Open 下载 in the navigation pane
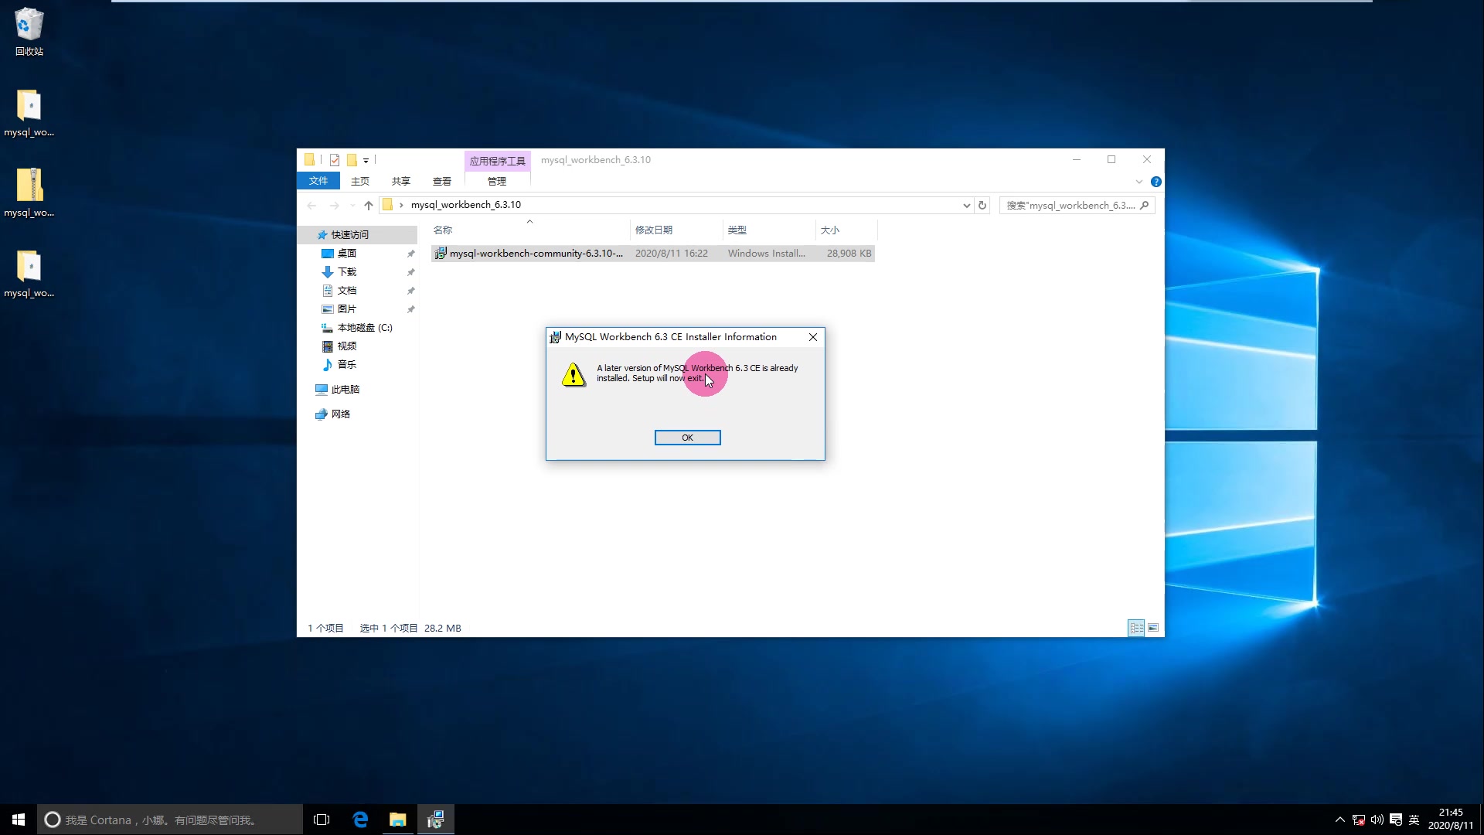Screen dimensions: 1484x835 pos(347,271)
